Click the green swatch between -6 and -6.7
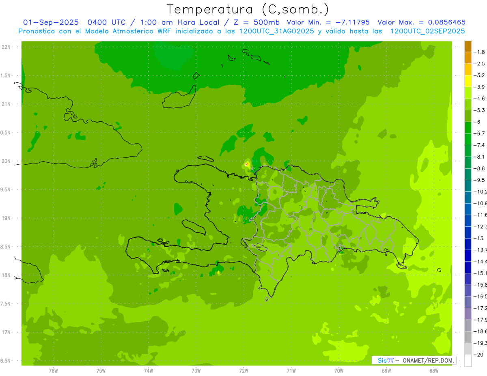The height and width of the screenshot is (376, 487). pos(468,128)
